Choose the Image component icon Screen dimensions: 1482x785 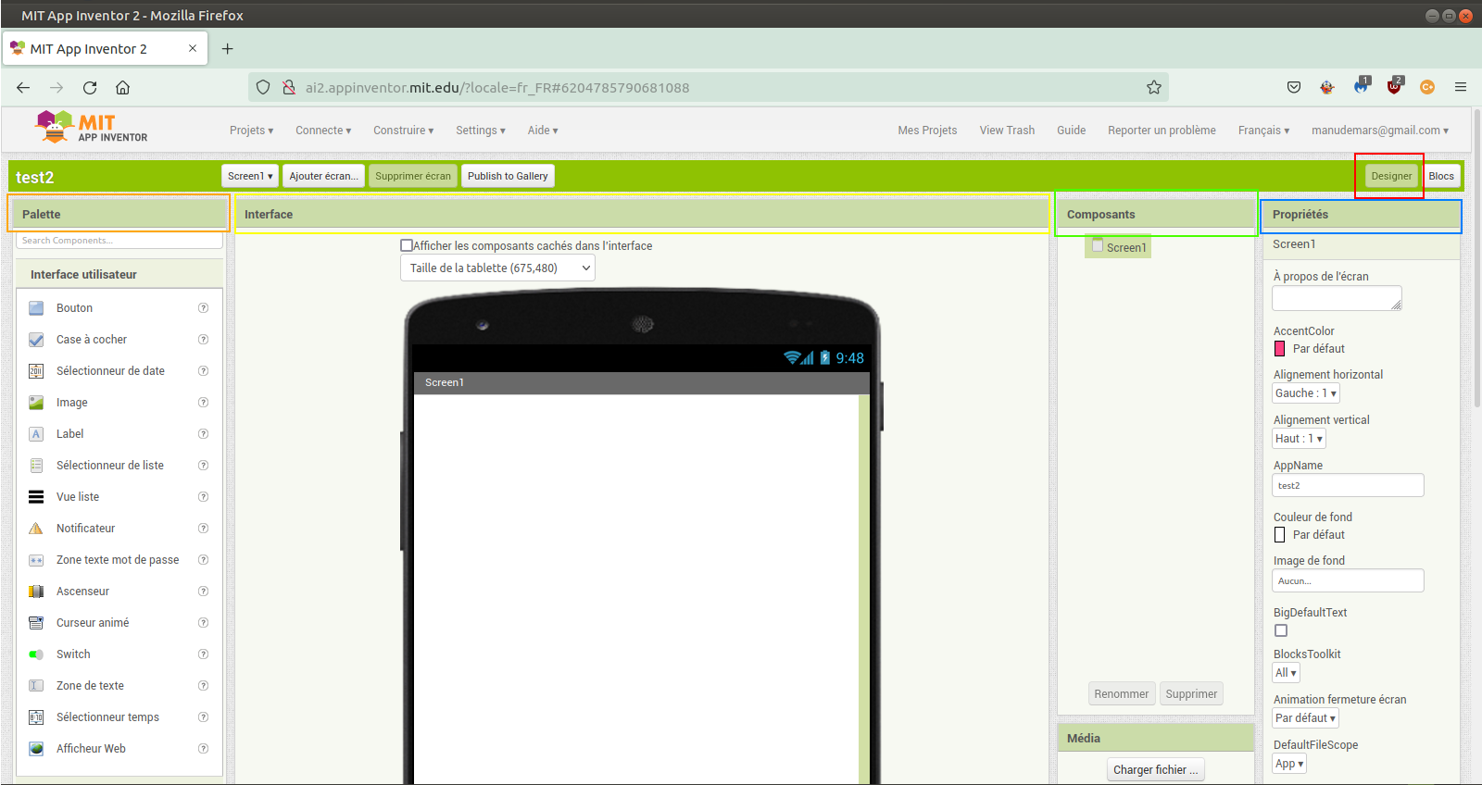36,403
